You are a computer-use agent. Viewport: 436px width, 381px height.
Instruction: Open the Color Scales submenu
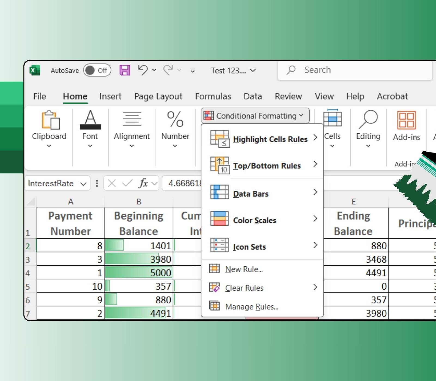255,220
